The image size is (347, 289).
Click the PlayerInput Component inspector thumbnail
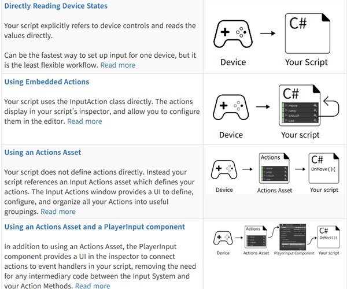(x=293, y=237)
